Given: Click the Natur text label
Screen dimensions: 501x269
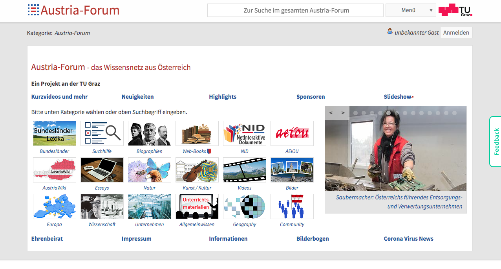Looking at the screenshot, I should tap(150, 188).
